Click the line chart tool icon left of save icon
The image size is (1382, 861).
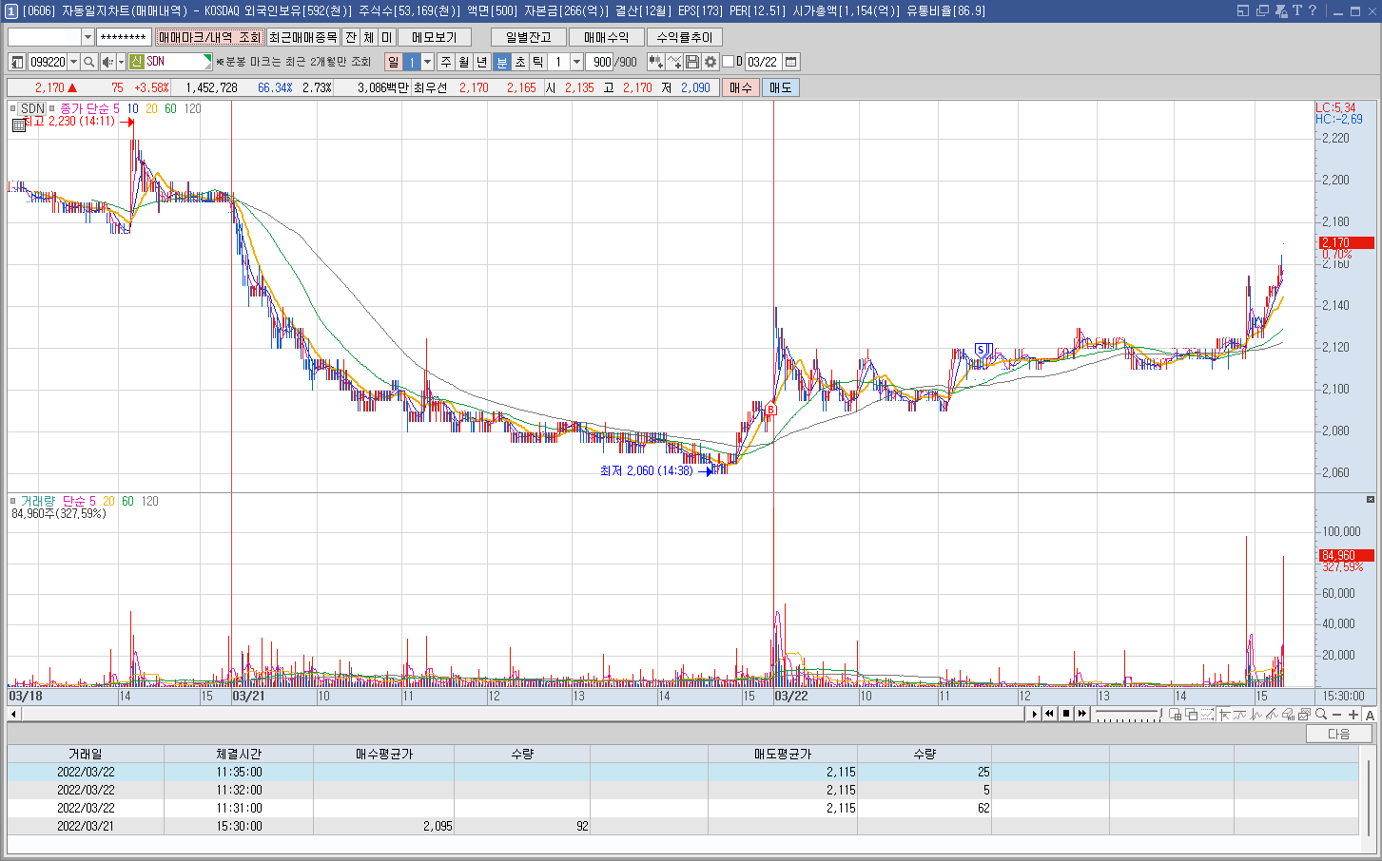pos(674,62)
